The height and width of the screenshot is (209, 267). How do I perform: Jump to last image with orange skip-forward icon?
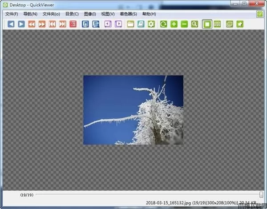click(x=62, y=24)
